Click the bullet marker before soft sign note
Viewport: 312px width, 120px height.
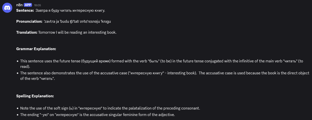click(17, 109)
